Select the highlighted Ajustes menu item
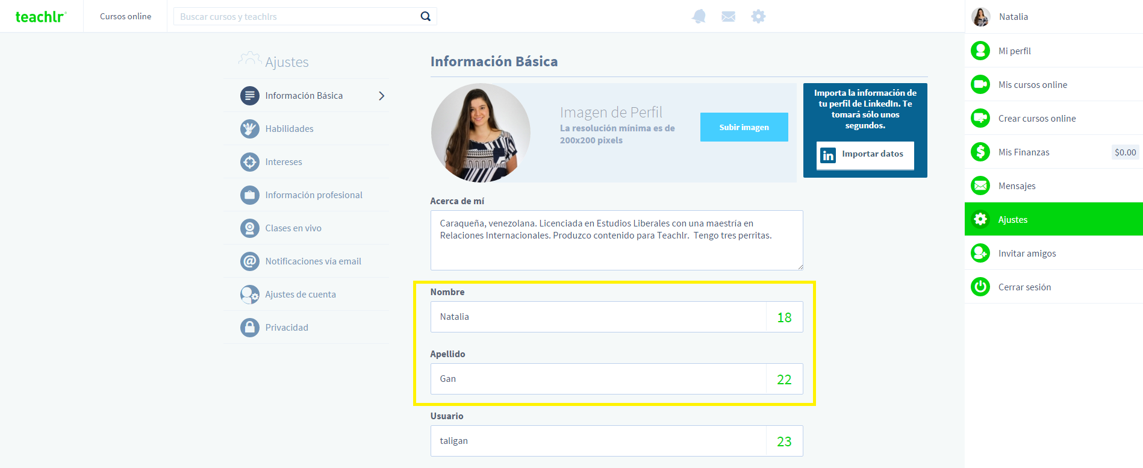 tap(1054, 219)
